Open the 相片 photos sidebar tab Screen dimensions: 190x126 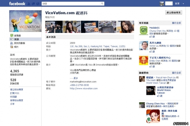[x=14, y=47]
